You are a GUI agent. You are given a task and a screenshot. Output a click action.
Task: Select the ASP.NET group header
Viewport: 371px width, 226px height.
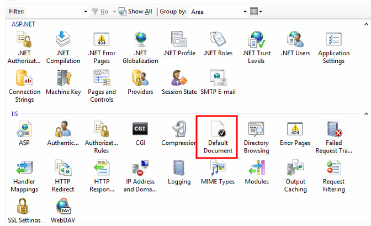click(23, 24)
